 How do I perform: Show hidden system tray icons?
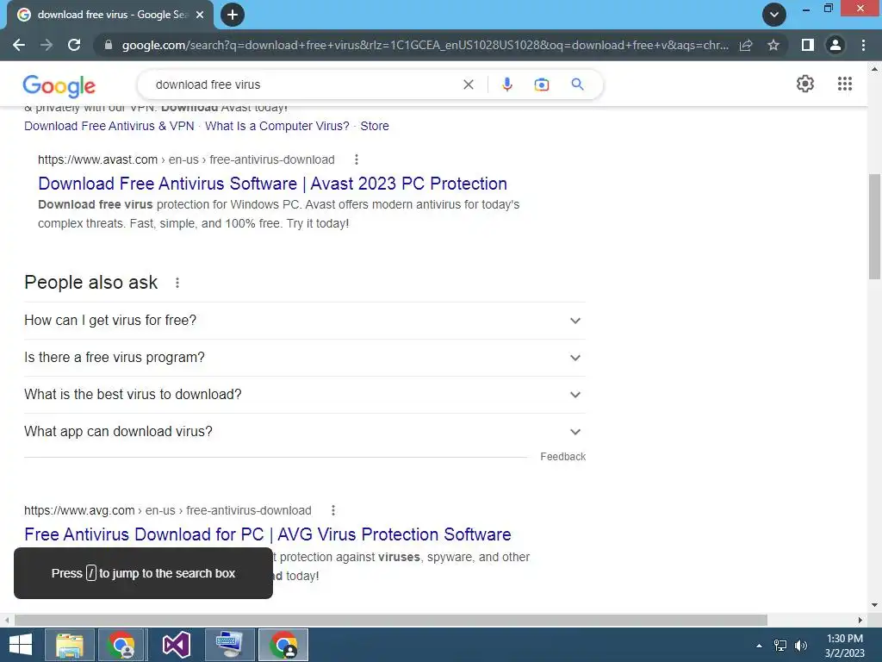tap(760, 646)
